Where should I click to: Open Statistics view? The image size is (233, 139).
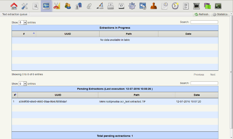(220, 15)
